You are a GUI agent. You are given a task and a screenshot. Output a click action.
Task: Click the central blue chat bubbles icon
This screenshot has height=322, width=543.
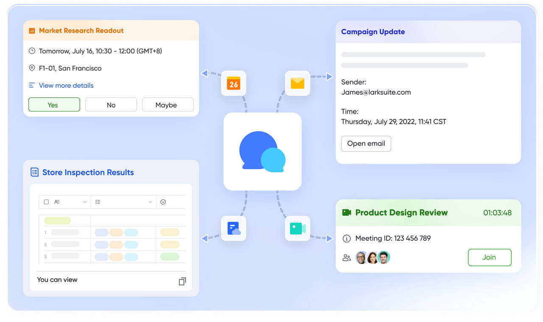point(262,151)
